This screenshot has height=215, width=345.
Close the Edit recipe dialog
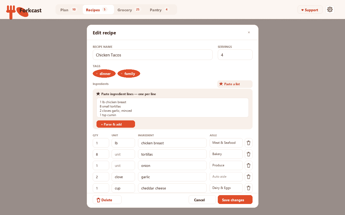click(249, 33)
